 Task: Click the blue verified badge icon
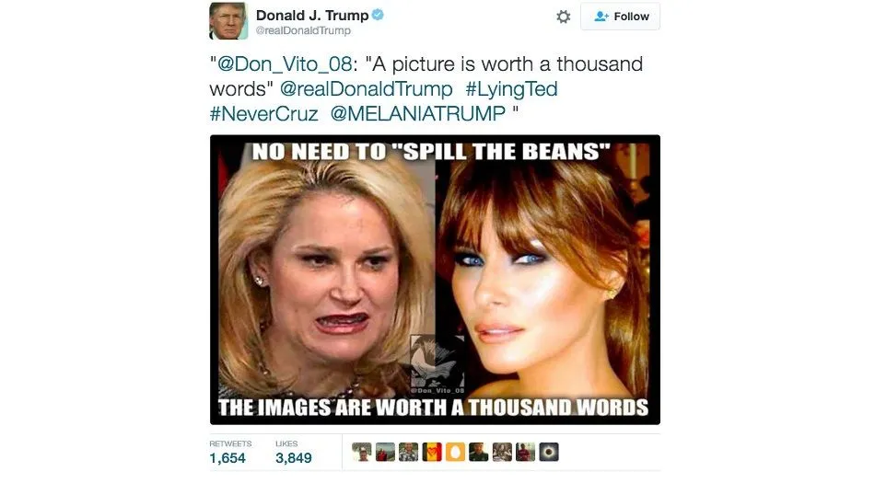378,15
